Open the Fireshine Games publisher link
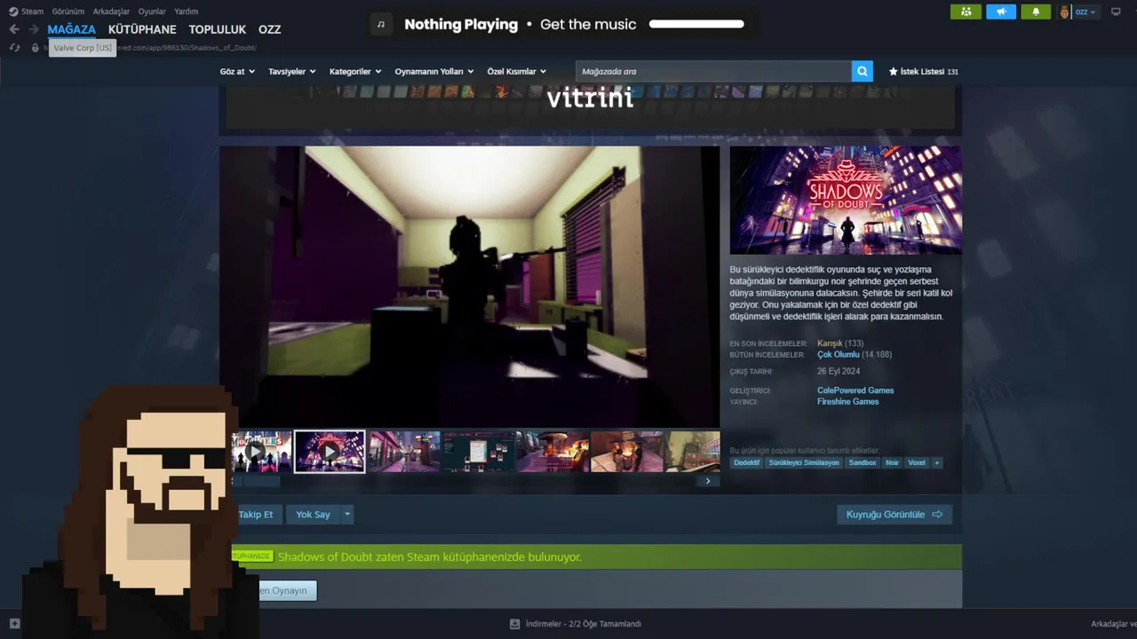The image size is (1137, 639). click(847, 401)
